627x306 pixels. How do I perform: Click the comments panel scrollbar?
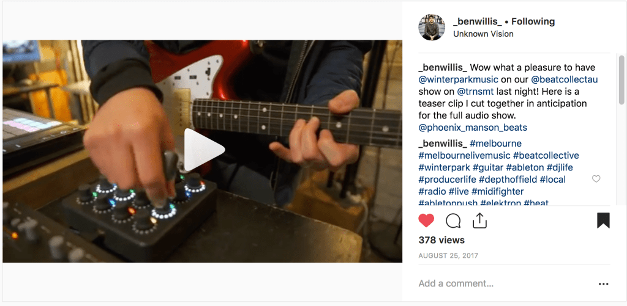tap(621, 80)
